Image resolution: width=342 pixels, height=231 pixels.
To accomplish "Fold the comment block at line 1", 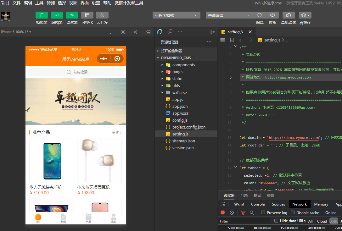I will [236, 46].
